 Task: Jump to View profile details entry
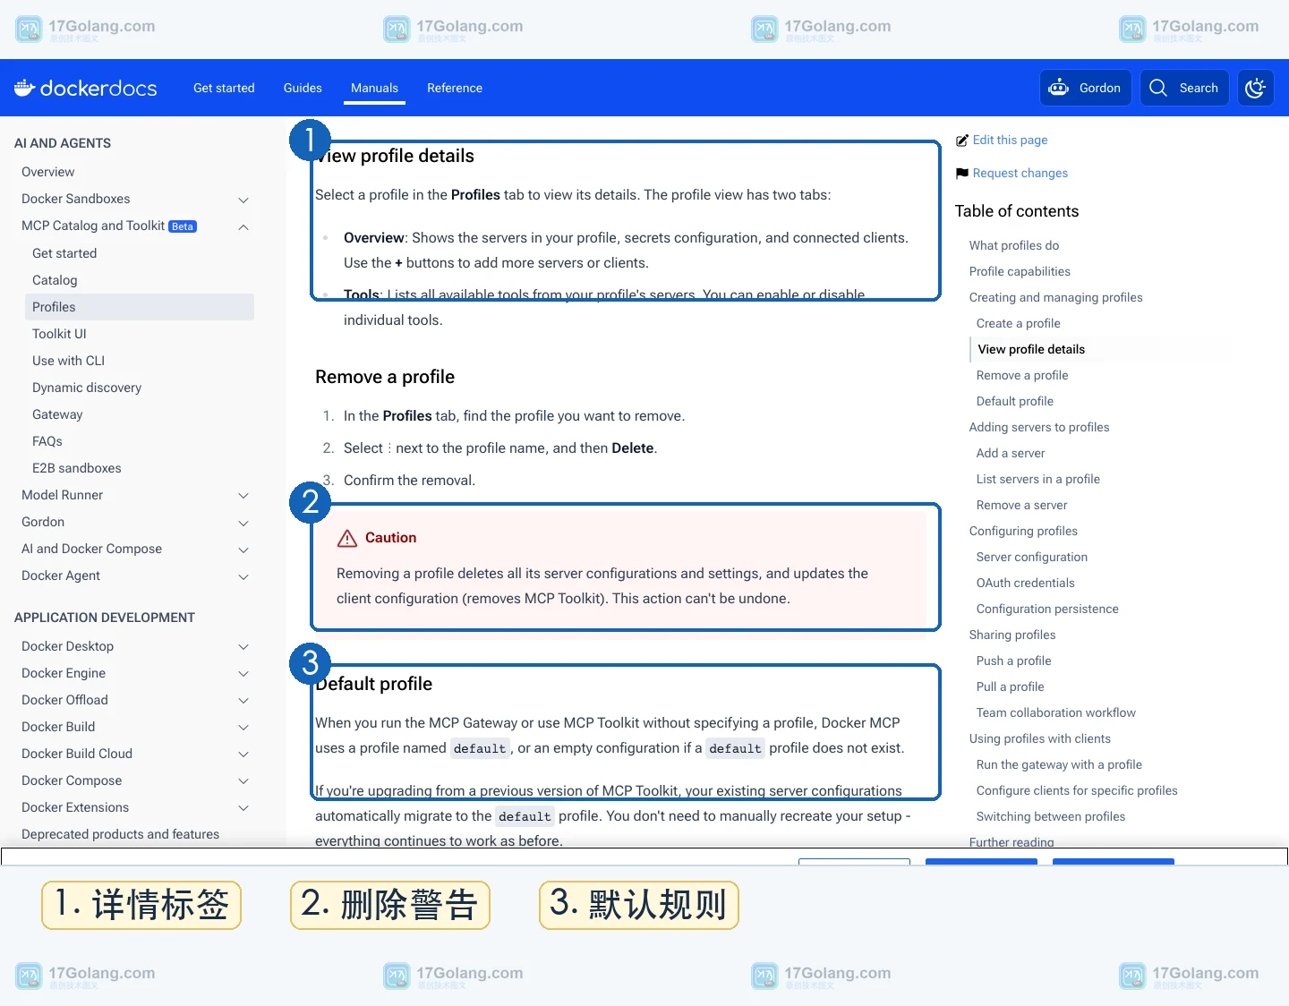[1031, 349]
